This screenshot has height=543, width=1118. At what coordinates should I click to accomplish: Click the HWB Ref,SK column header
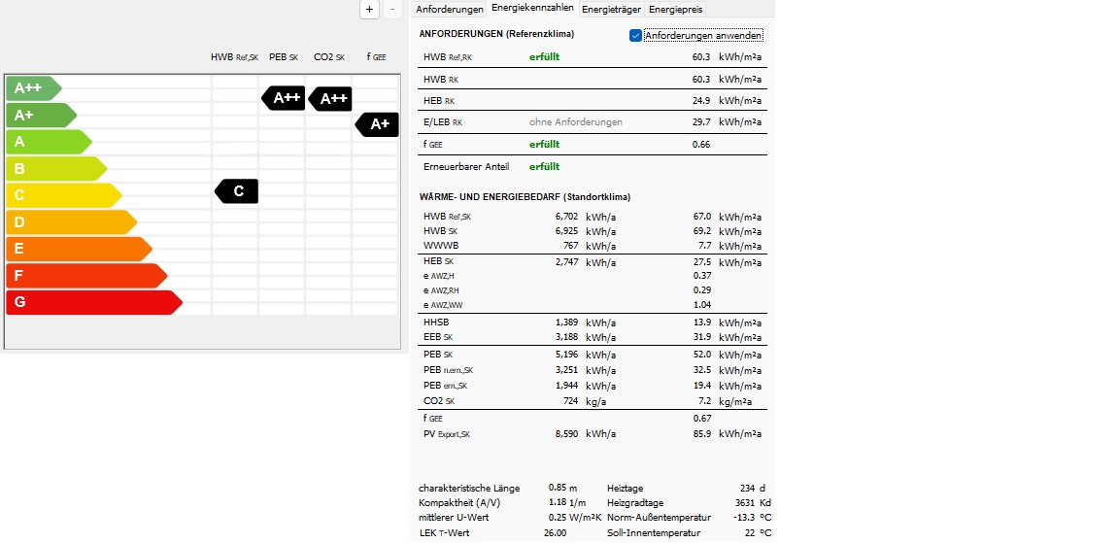(x=234, y=57)
